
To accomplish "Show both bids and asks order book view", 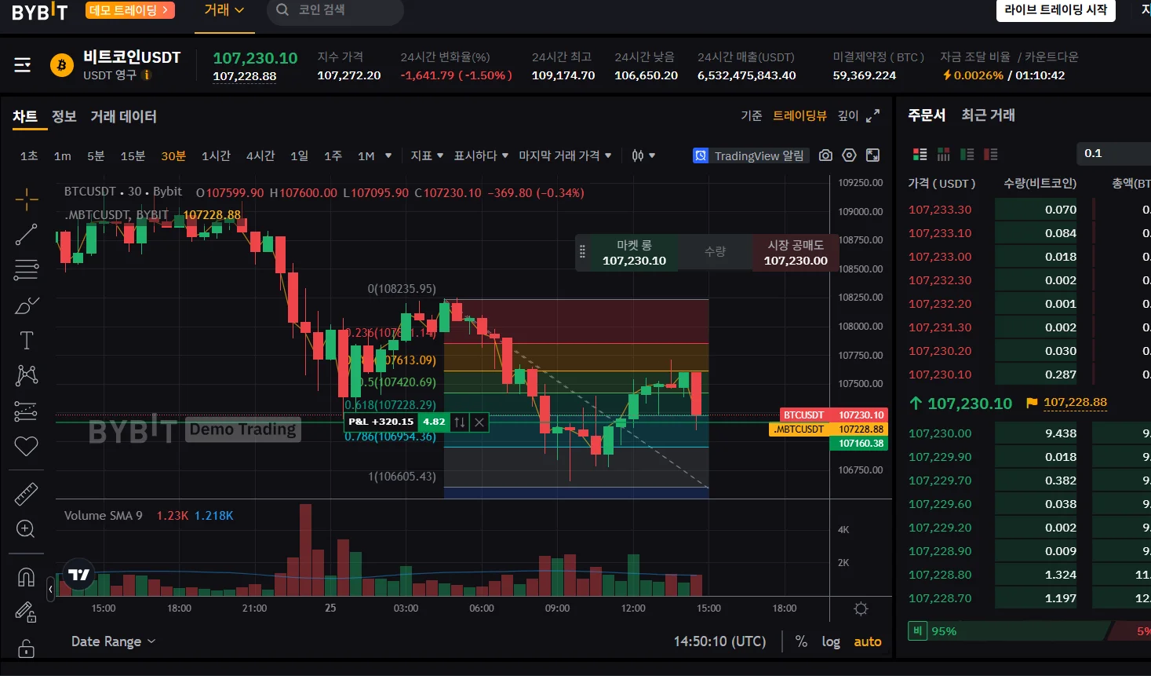I will 920,154.
